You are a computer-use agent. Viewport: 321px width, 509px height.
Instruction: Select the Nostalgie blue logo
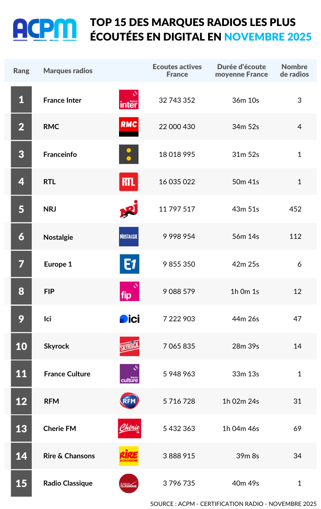pos(129,237)
